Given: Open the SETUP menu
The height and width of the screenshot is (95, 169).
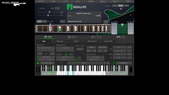Looking at the screenshot, I should [66, 1].
